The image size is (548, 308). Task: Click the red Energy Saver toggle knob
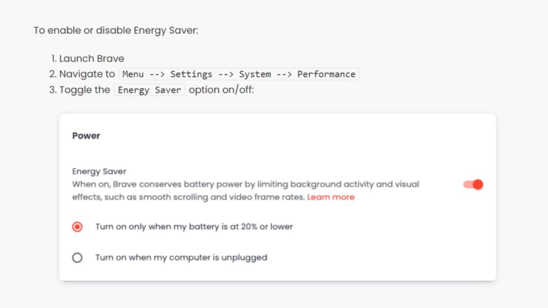pos(477,184)
